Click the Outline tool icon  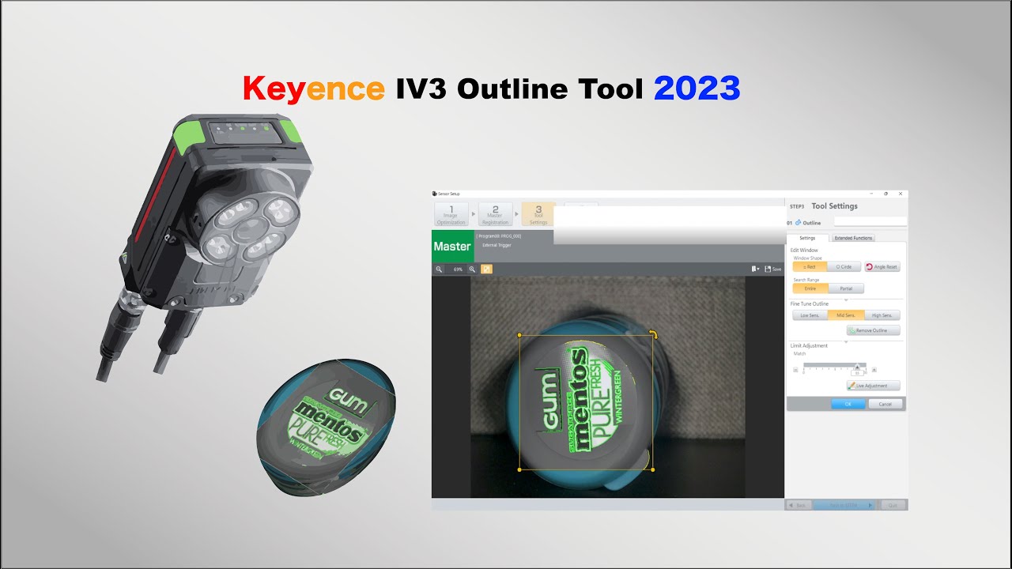pos(798,223)
